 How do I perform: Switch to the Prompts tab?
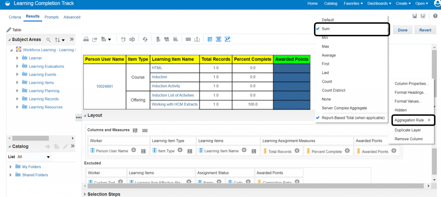pyautogui.click(x=52, y=17)
